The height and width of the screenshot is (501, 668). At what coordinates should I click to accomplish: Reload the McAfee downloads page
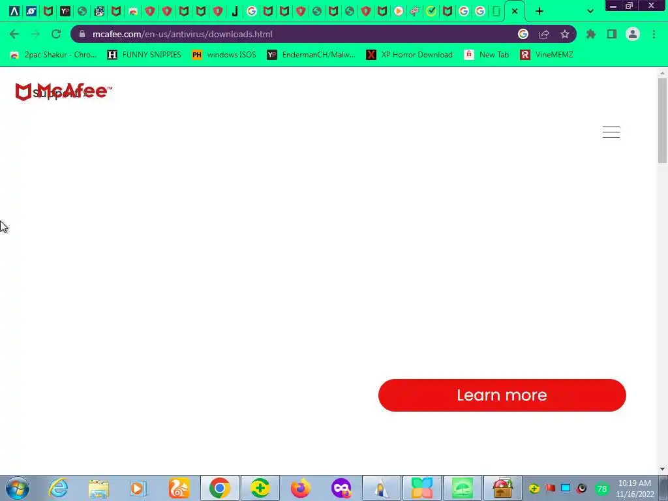coord(56,34)
